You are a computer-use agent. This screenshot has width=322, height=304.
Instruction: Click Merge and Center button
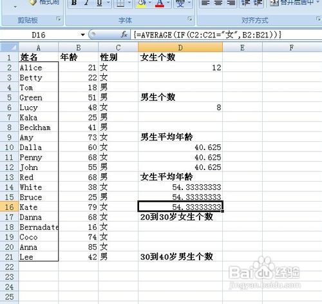tap(291, 3)
